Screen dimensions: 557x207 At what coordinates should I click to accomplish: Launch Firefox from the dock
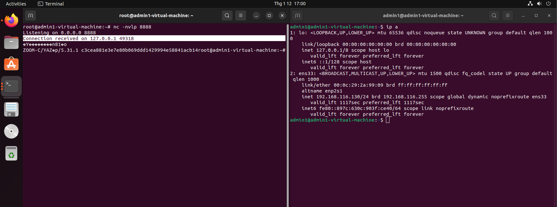click(x=11, y=21)
